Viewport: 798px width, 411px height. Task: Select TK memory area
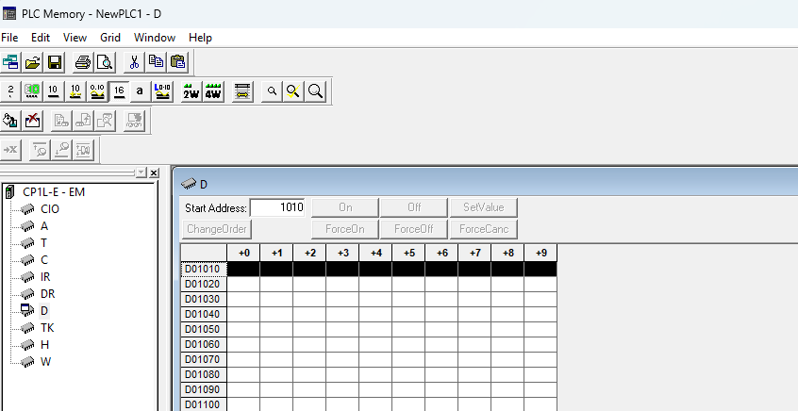click(47, 328)
